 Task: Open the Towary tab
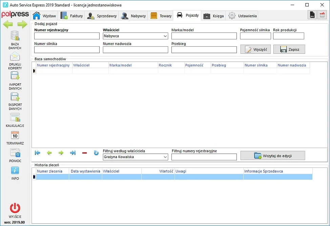161,16
